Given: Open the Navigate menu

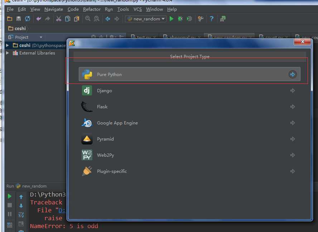Looking at the screenshot, I should 54,9.
